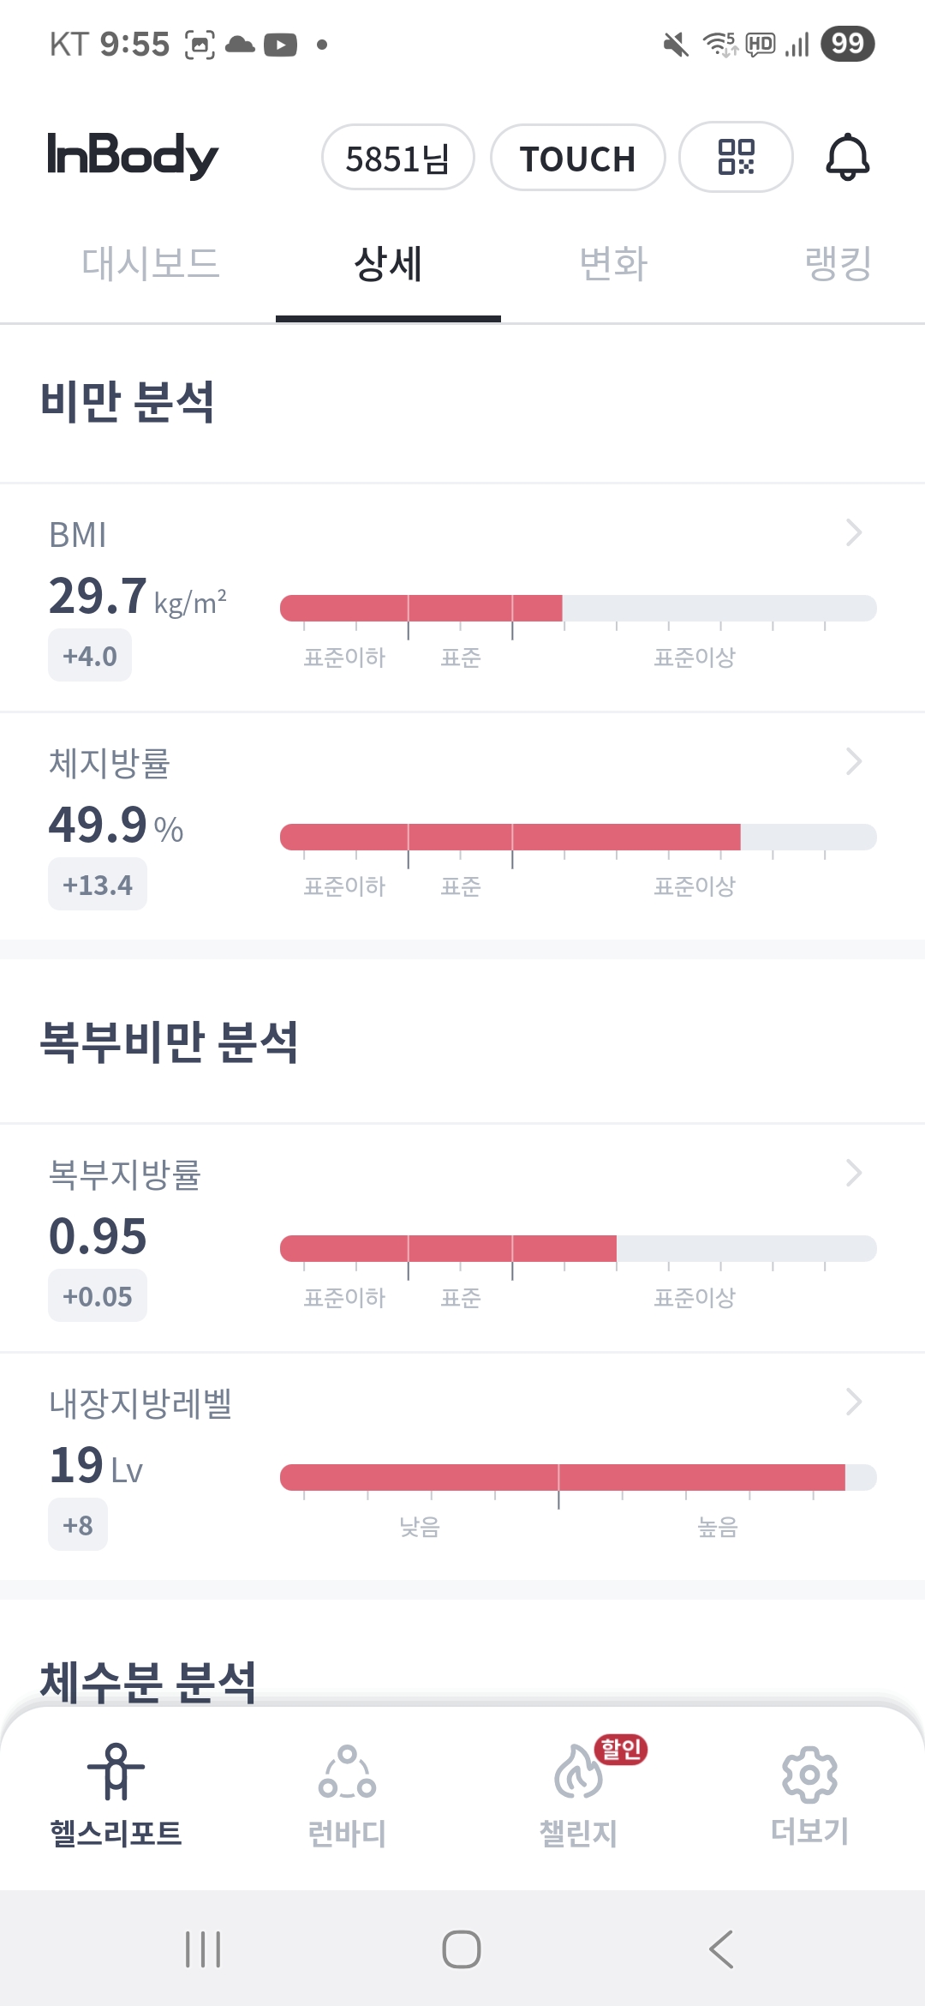
Task: Open the notifications bell
Action: tap(847, 157)
